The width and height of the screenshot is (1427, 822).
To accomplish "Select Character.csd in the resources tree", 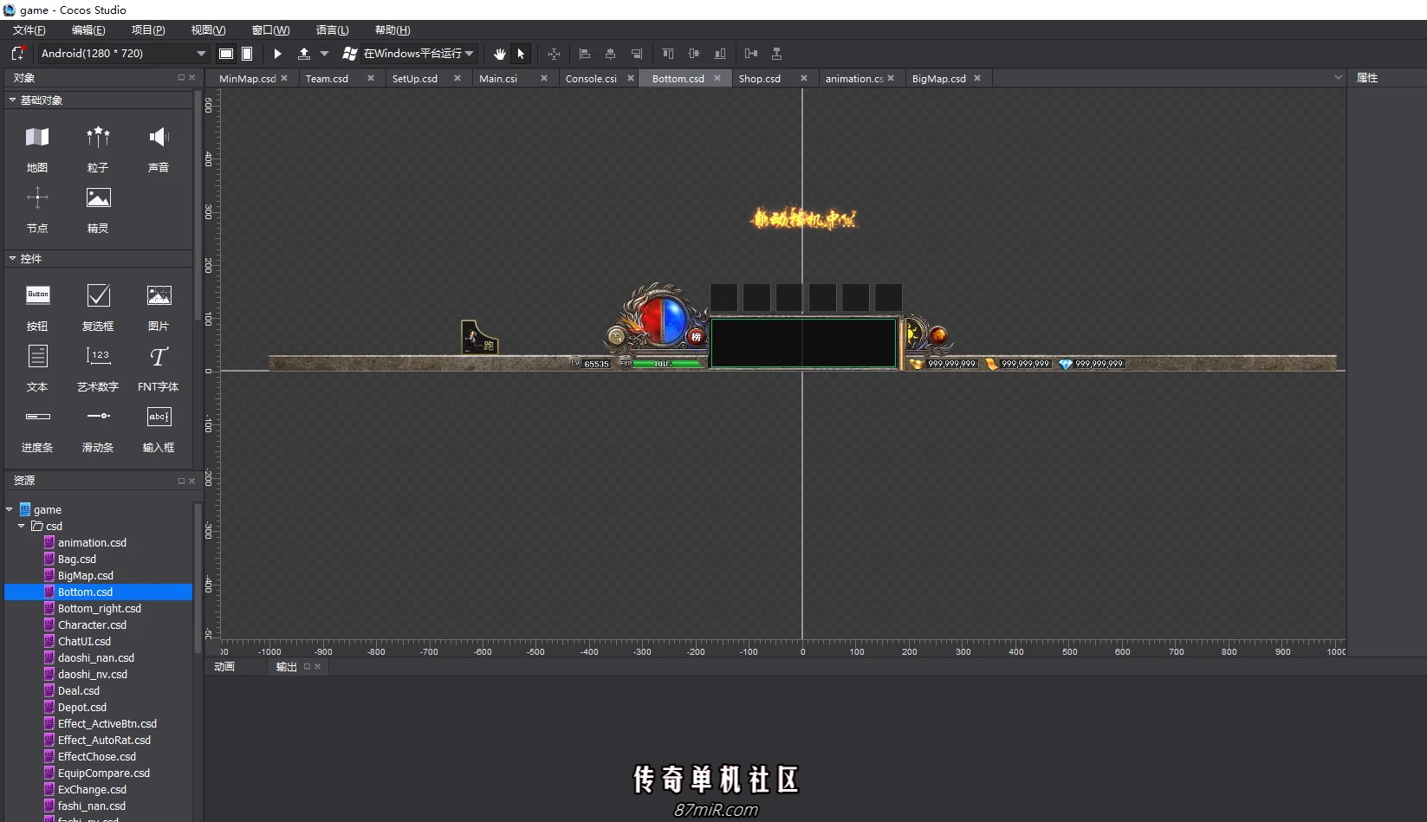I will coord(92,625).
